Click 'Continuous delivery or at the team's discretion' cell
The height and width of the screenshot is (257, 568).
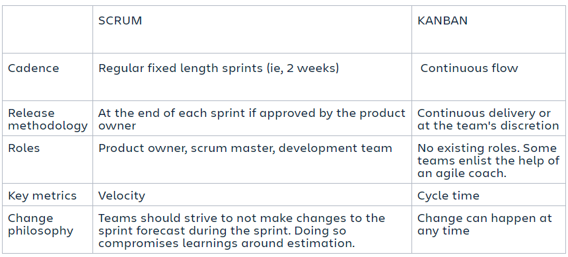tap(488, 120)
